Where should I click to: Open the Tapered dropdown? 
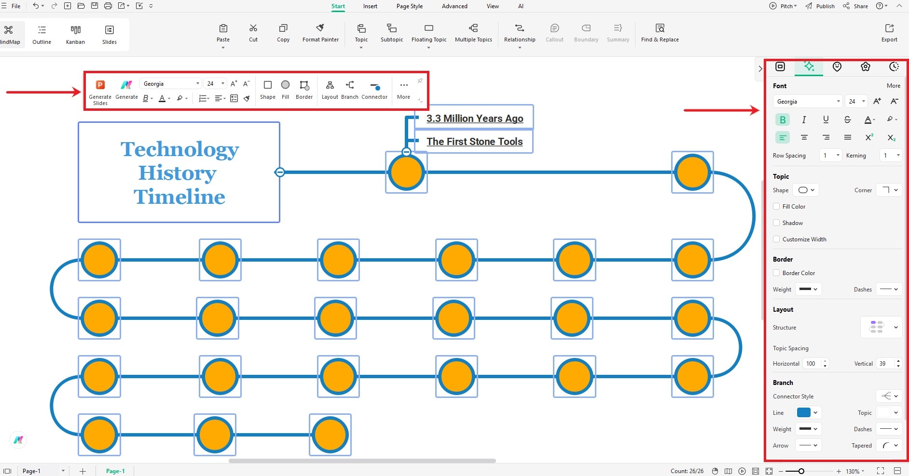(x=889, y=445)
